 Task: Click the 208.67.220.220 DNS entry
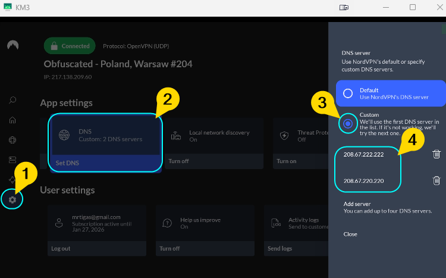363,181
